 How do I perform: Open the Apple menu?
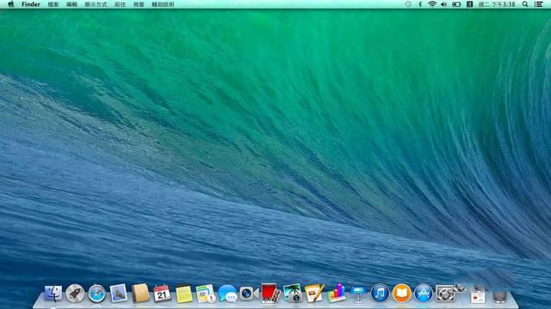pos(11,4)
